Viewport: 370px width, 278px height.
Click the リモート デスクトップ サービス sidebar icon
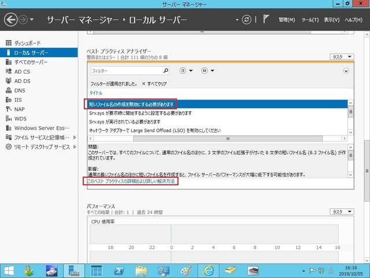click(x=9, y=147)
